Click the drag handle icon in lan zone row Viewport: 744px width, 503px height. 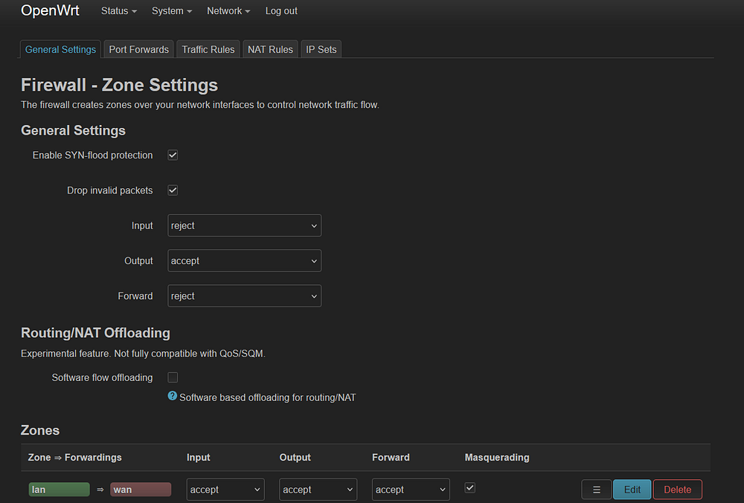click(x=597, y=490)
